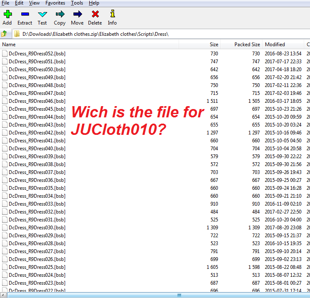The width and height of the screenshot is (310, 298).
Task: Open the Tools menu
Action: coord(77,3)
